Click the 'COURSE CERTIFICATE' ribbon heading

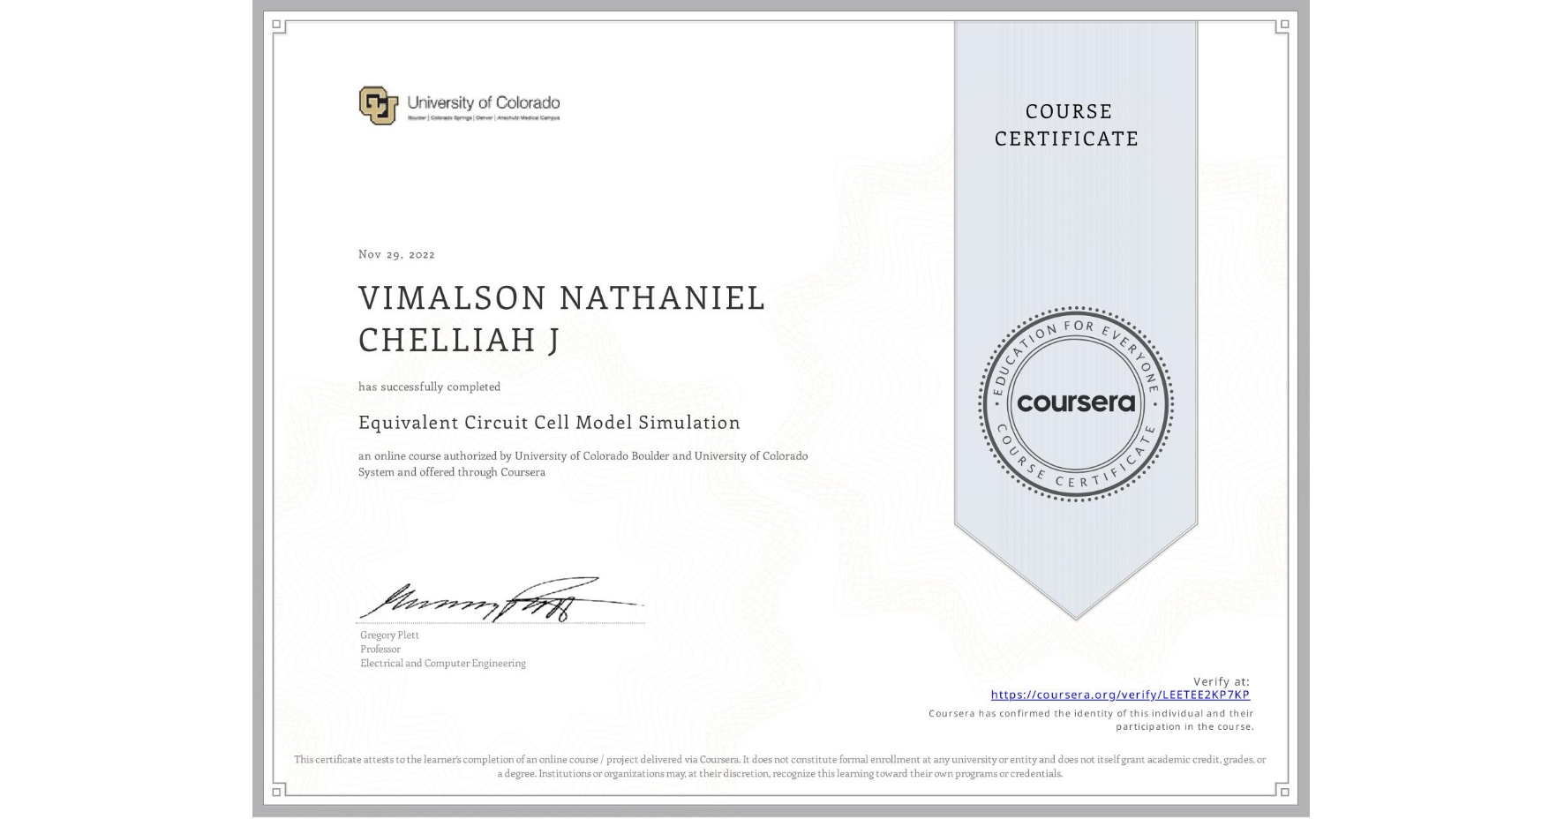click(1067, 124)
